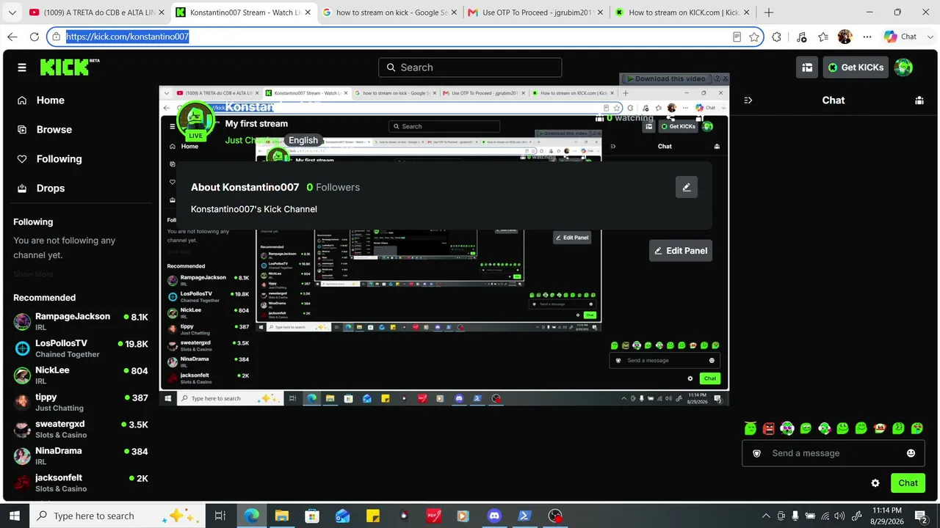Pick the heart-eyes emote at row end

tap(917, 428)
